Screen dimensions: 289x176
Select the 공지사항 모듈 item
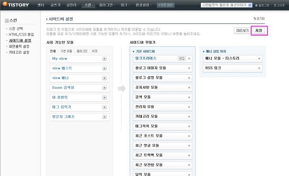coord(163,88)
